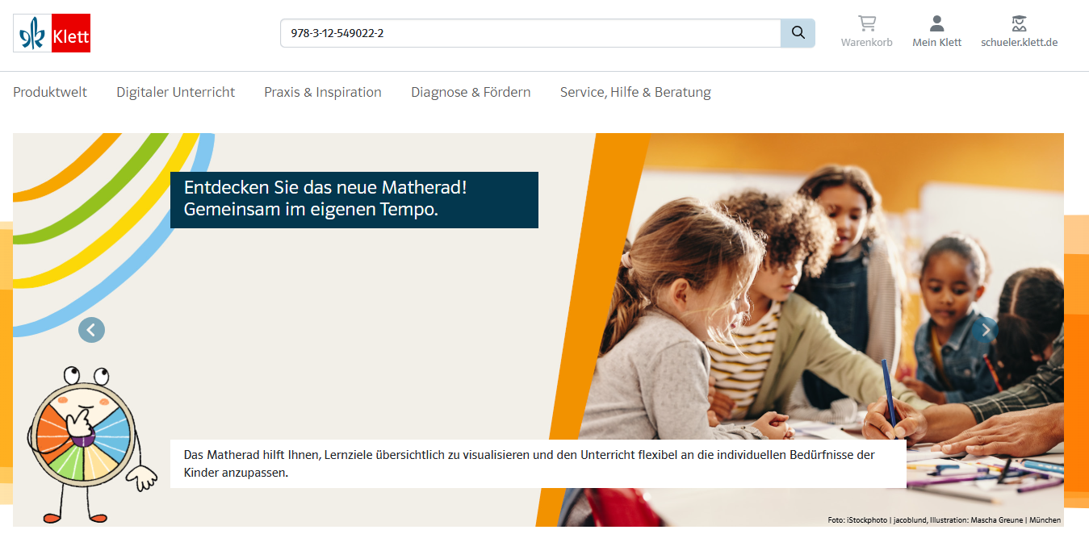Open the Warenkorb shopping cart icon
Screen dimensions: 1089x534
(867, 23)
